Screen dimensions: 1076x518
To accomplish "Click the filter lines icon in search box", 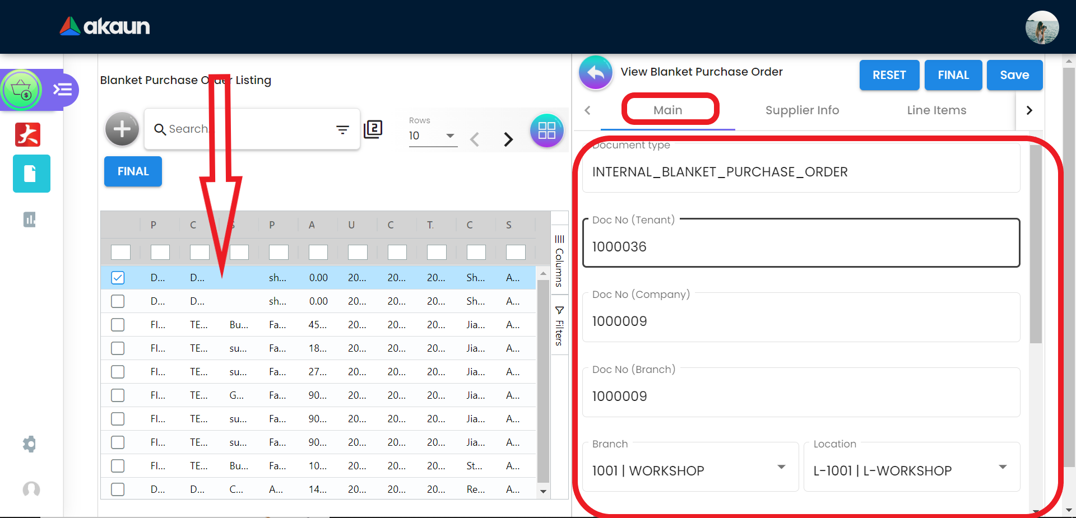I will click(x=342, y=130).
